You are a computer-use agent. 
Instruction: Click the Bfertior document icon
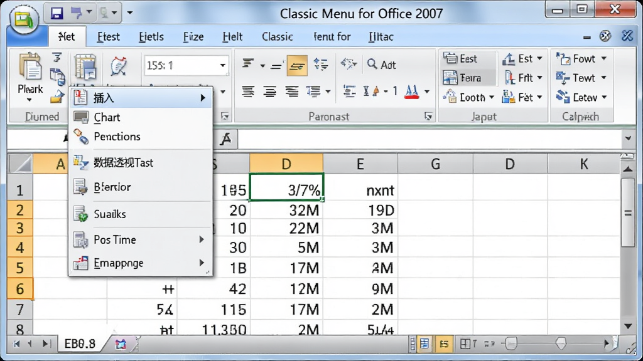pyautogui.click(x=80, y=187)
